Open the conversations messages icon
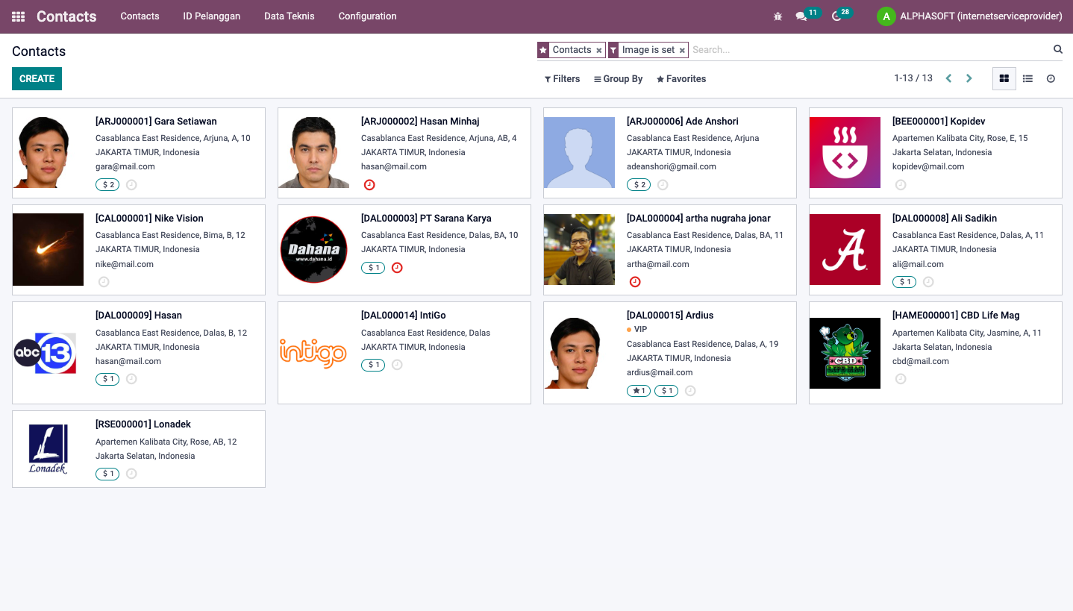This screenshot has height=611, width=1073. [801, 16]
